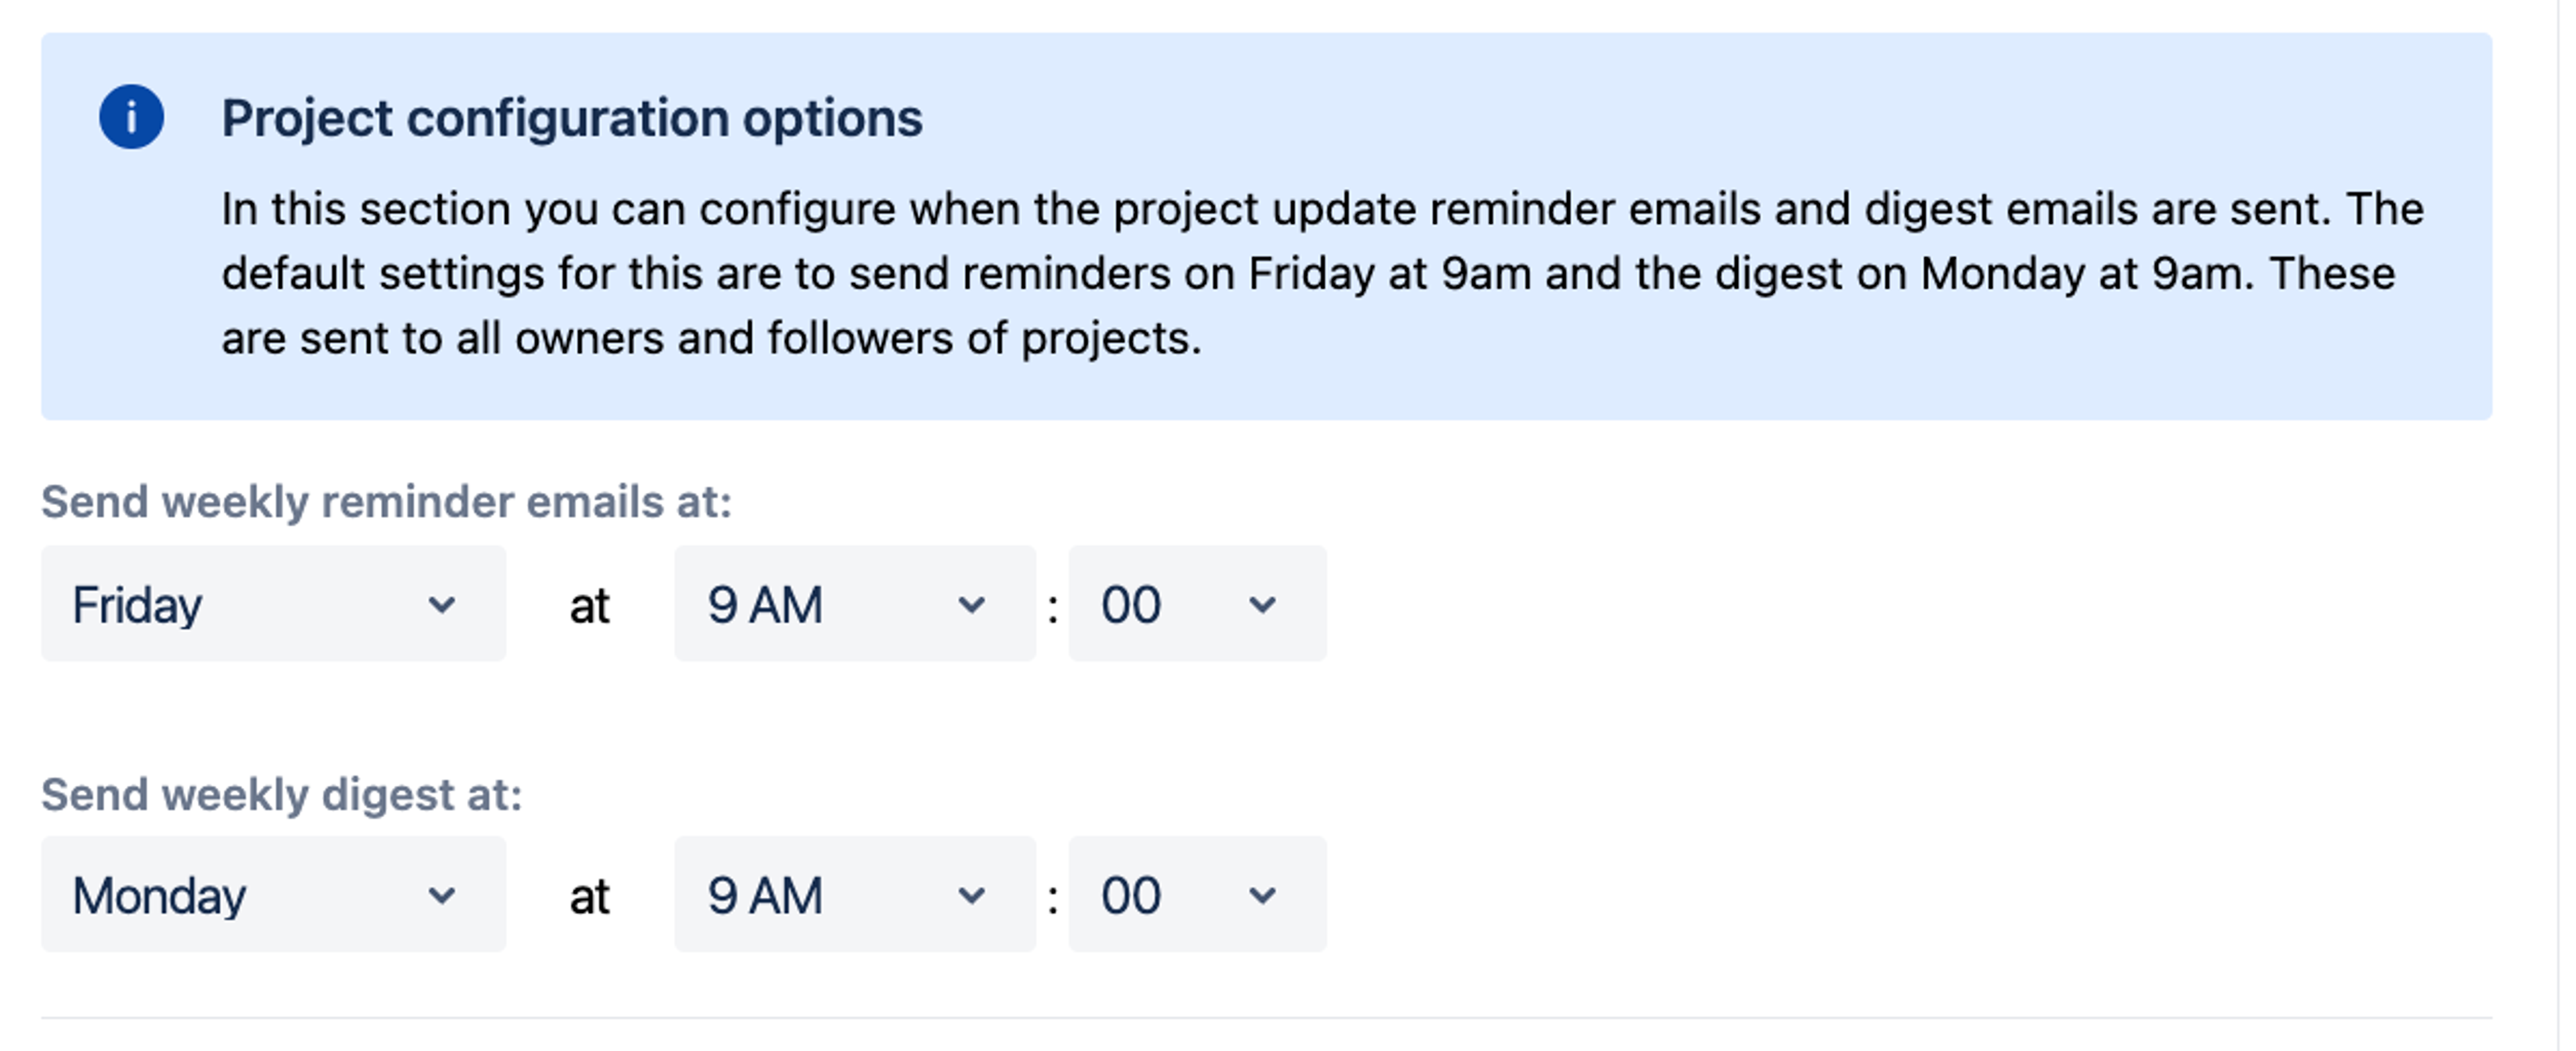Click the Send weekly digest label
2576x1051 pixels.
[281, 794]
